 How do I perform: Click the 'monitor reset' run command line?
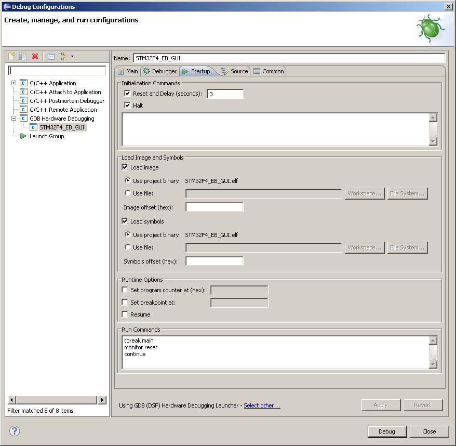141,347
